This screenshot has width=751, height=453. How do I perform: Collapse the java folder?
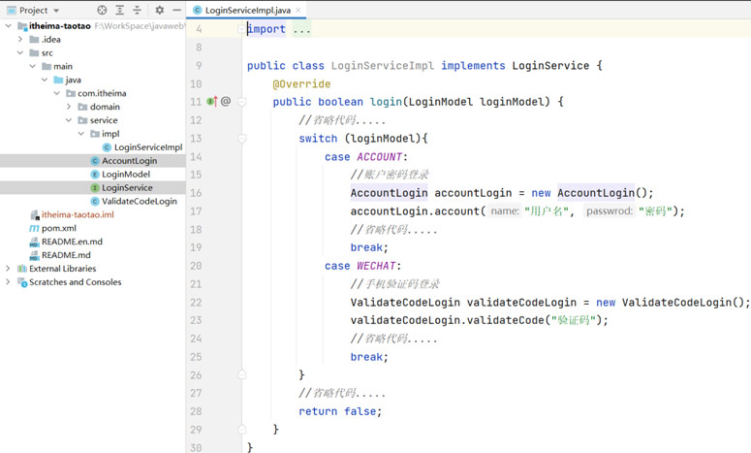(45, 80)
